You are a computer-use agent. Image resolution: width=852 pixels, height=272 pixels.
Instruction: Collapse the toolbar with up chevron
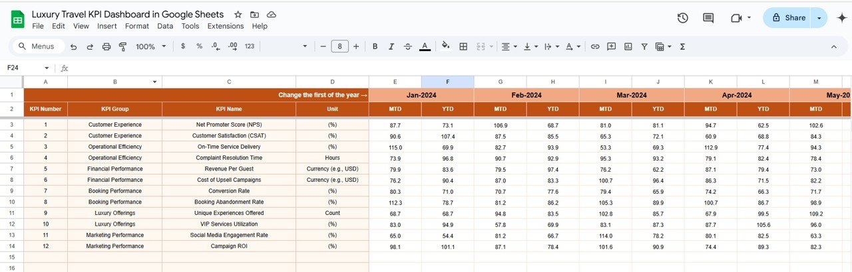(834, 46)
